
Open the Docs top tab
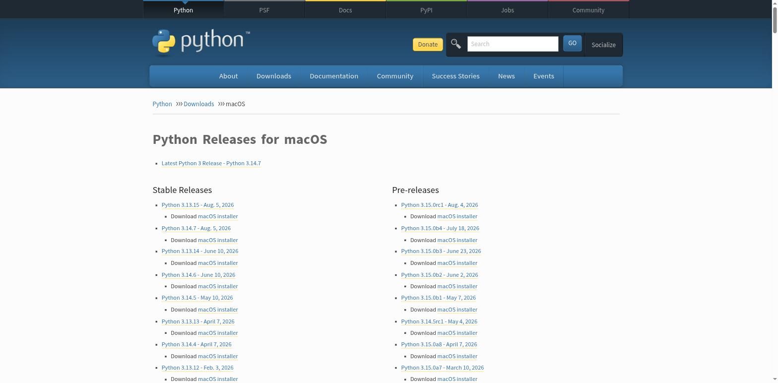[x=345, y=10]
